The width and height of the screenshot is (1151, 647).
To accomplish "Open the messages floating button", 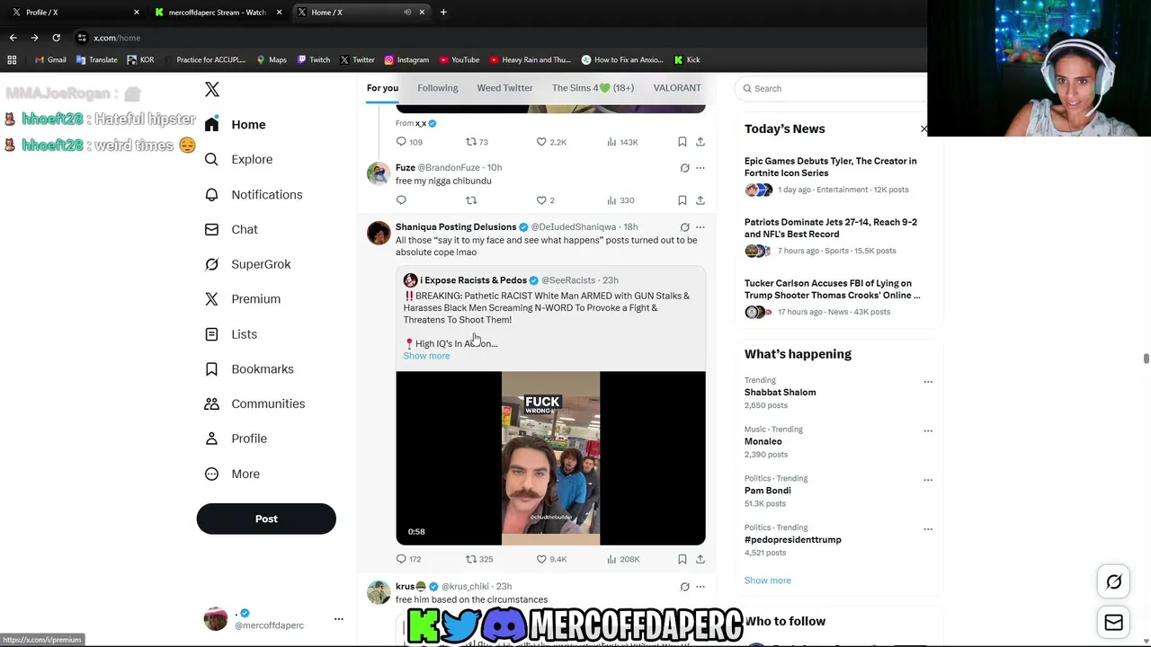I will coord(1113,622).
